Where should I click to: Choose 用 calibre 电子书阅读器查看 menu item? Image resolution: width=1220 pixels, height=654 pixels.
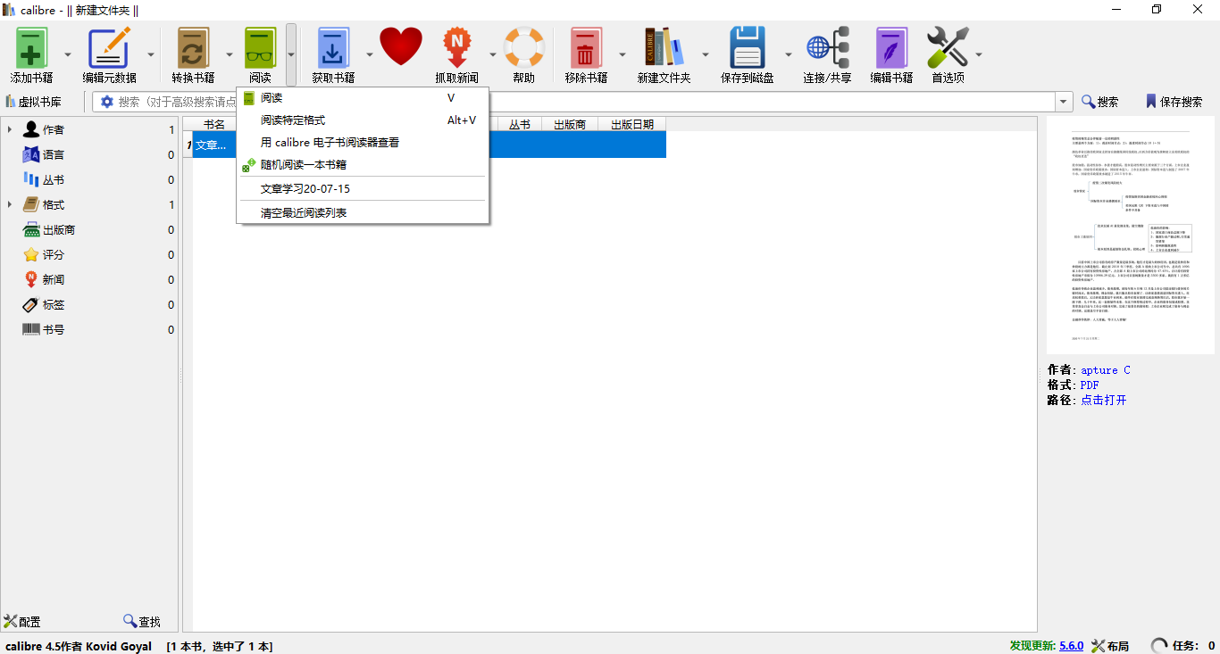click(x=363, y=143)
